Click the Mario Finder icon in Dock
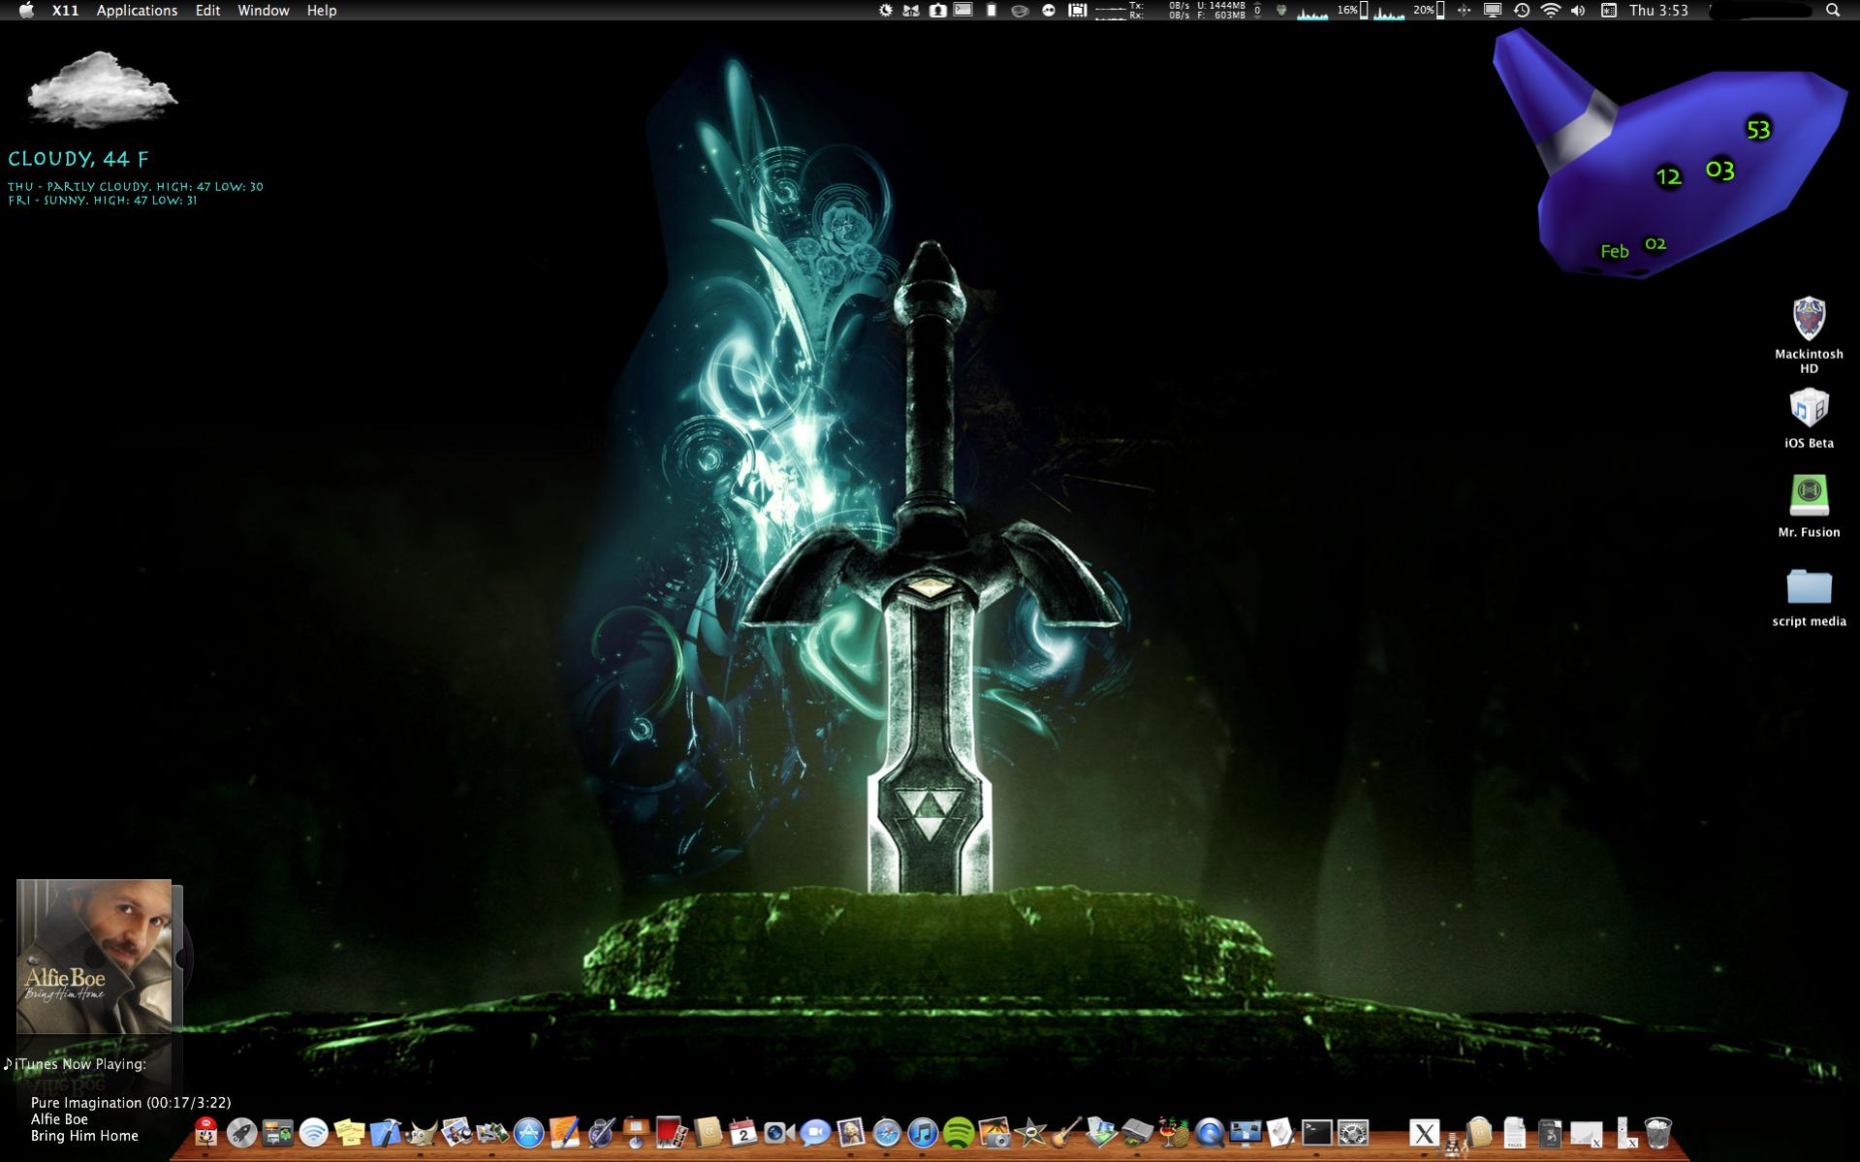The width and height of the screenshot is (1860, 1162). click(x=205, y=1132)
